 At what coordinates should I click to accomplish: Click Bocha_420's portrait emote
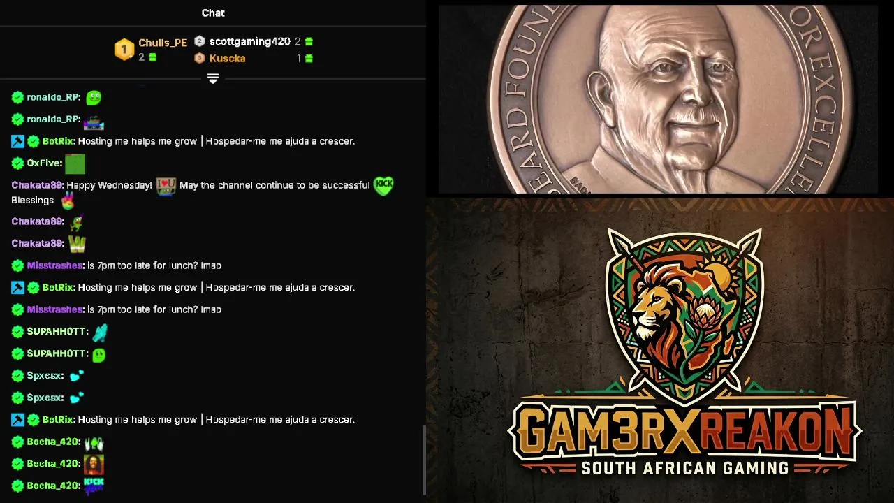click(x=94, y=464)
